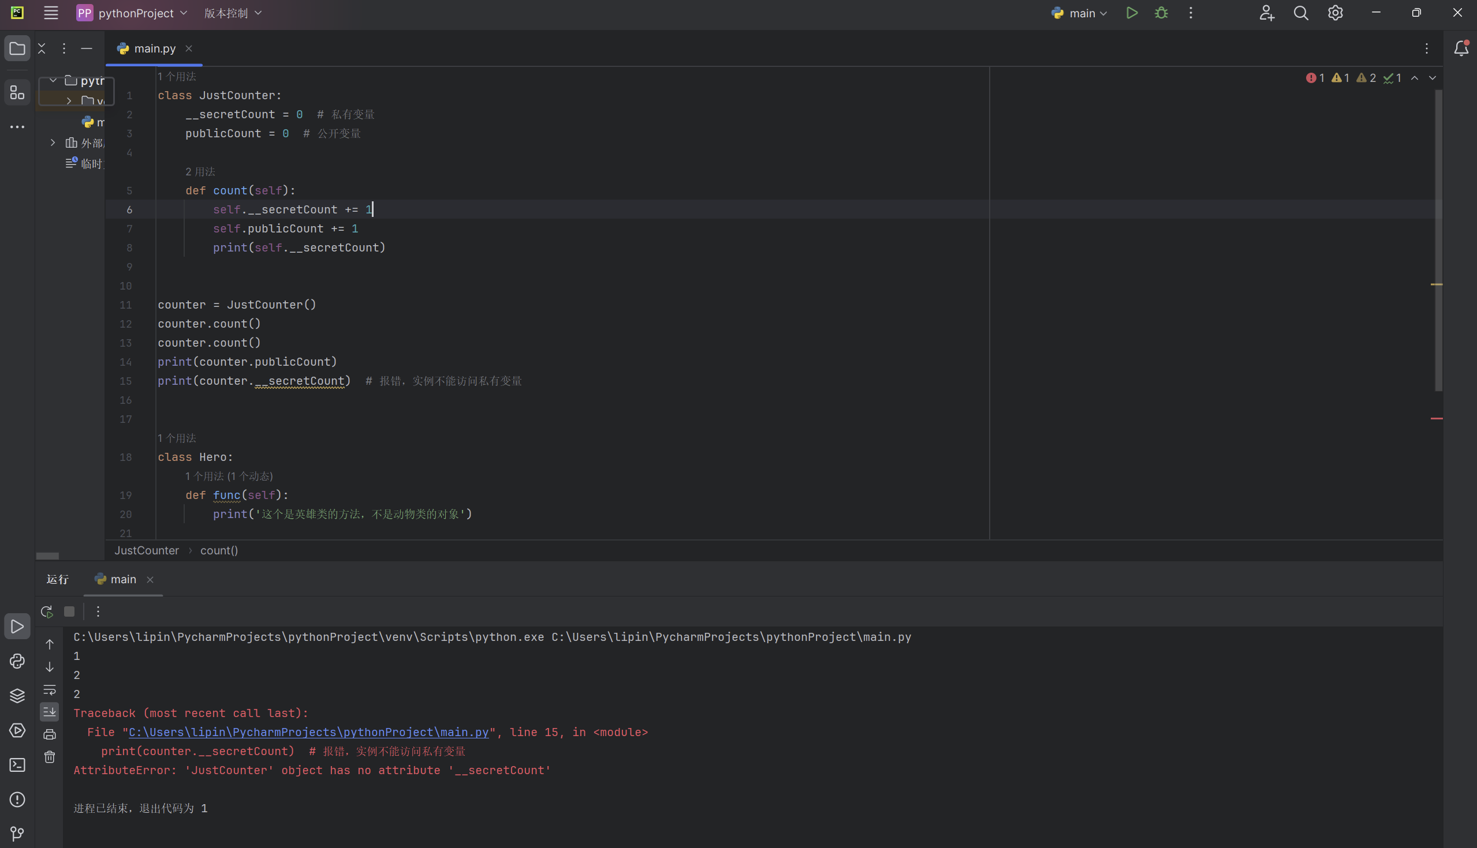The height and width of the screenshot is (848, 1477).
Task: Open main run configuration dropdown
Action: pos(1079,13)
